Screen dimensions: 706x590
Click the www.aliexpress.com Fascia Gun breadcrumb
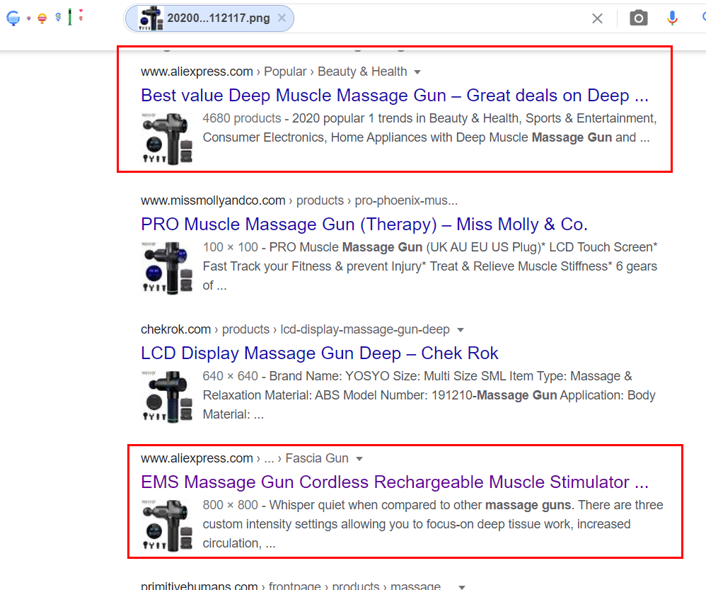click(x=245, y=458)
